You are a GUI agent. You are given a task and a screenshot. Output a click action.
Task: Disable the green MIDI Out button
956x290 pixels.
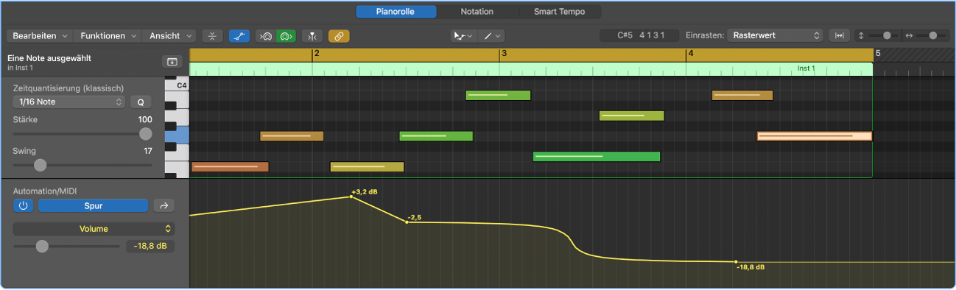[x=286, y=35]
